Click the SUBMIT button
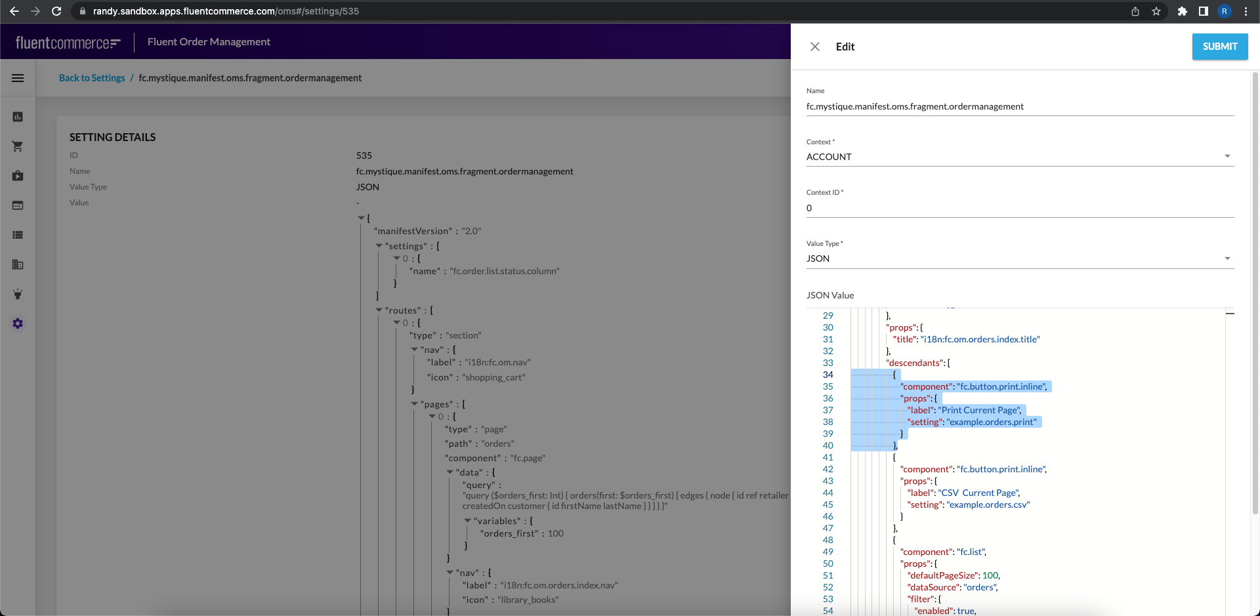The image size is (1260, 616). point(1219,47)
